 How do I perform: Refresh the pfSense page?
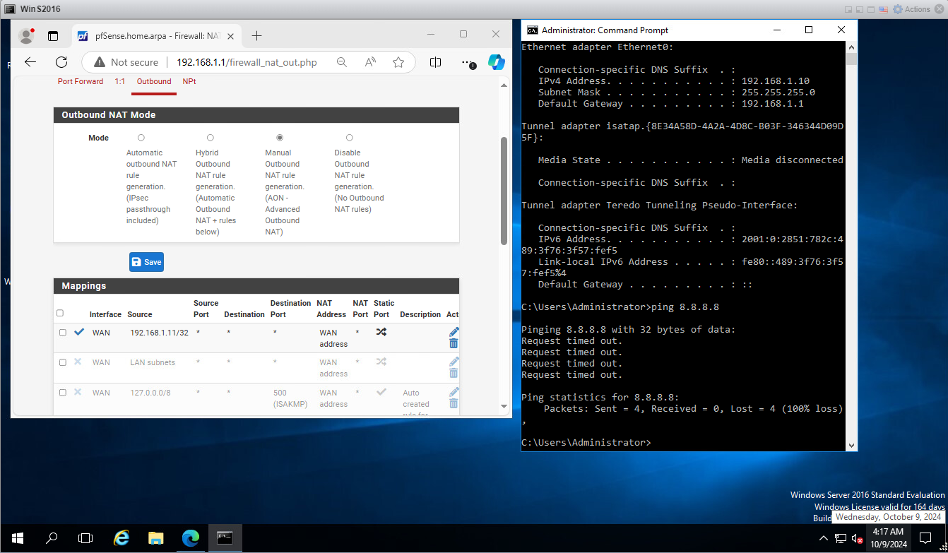pos(61,62)
